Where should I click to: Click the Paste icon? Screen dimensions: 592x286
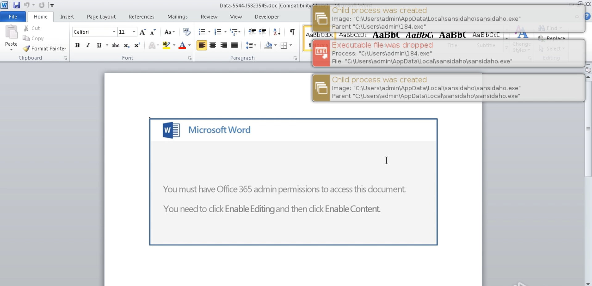pyautogui.click(x=11, y=32)
